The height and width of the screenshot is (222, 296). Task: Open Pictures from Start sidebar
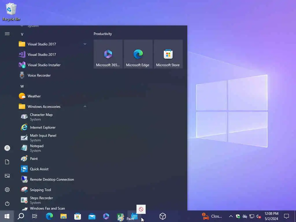click(7, 176)
